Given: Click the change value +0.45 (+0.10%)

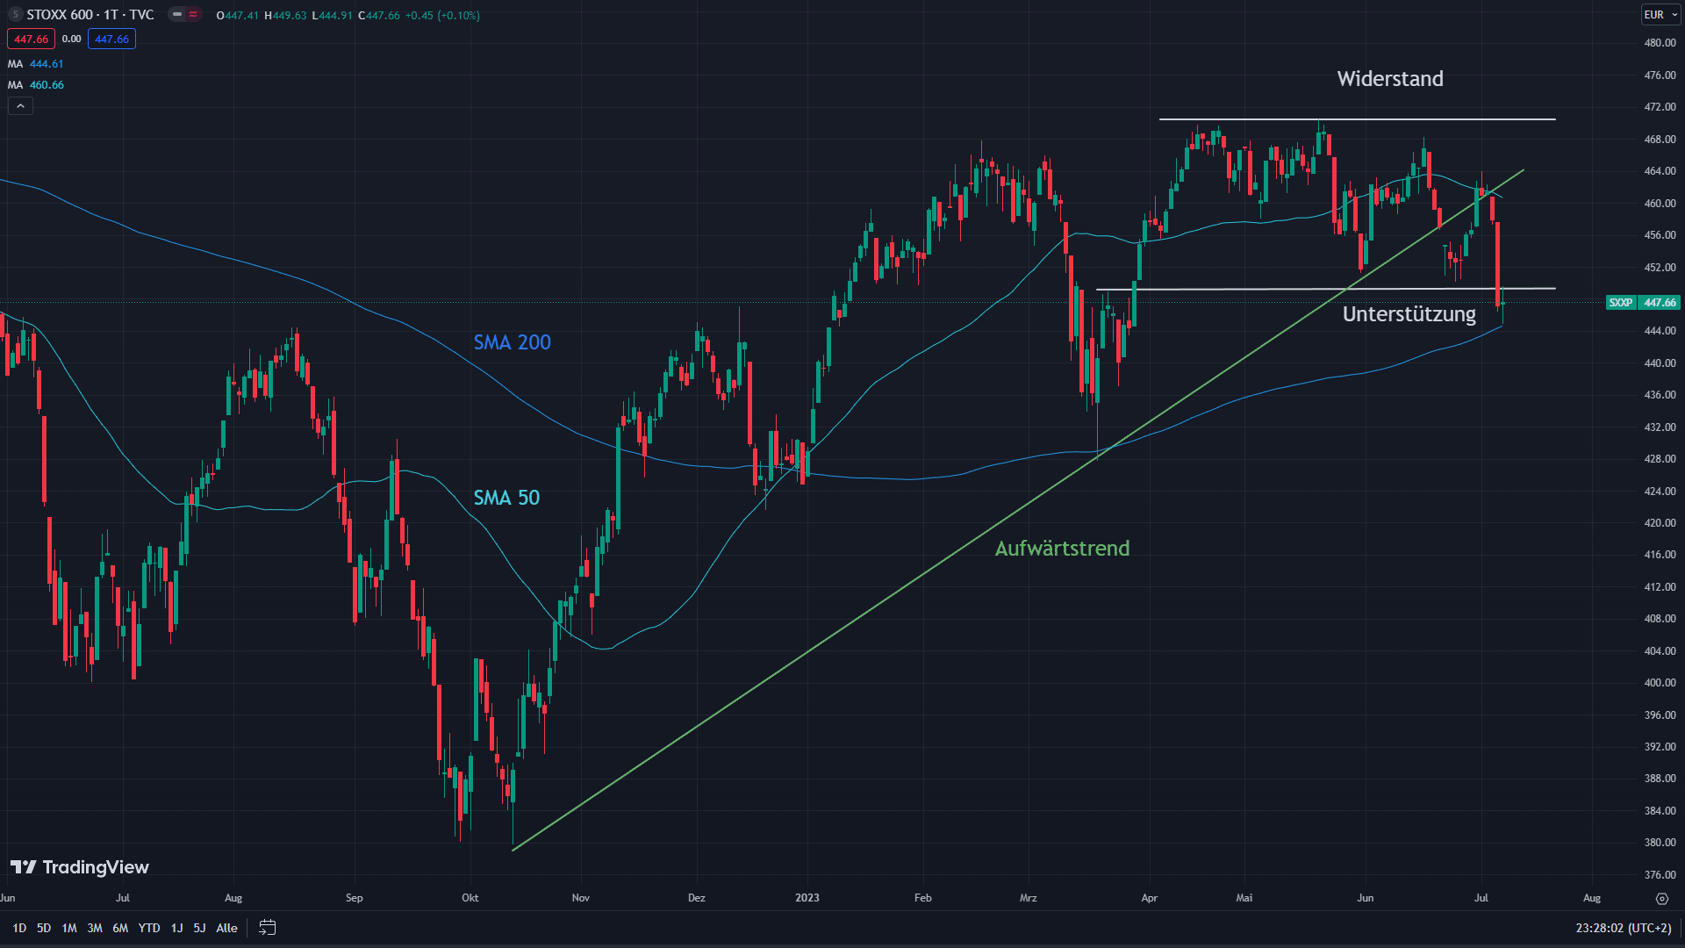Looking at the screenshot, I should [x=442, y=16].
